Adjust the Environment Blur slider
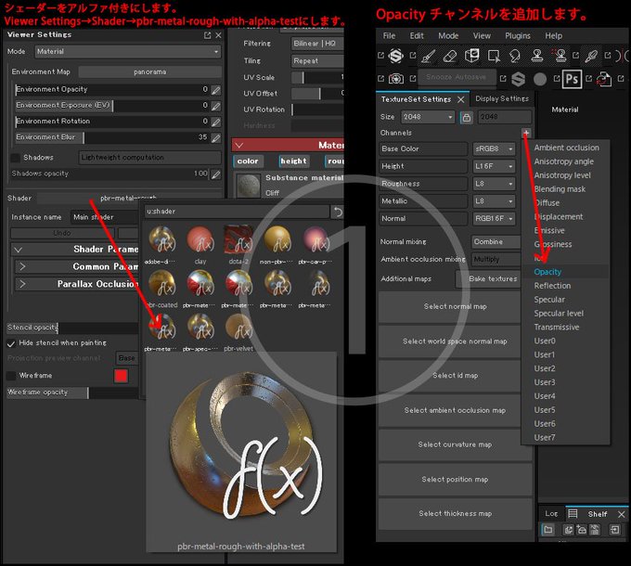This screenshot has height=566, width=631. point(112,137)
